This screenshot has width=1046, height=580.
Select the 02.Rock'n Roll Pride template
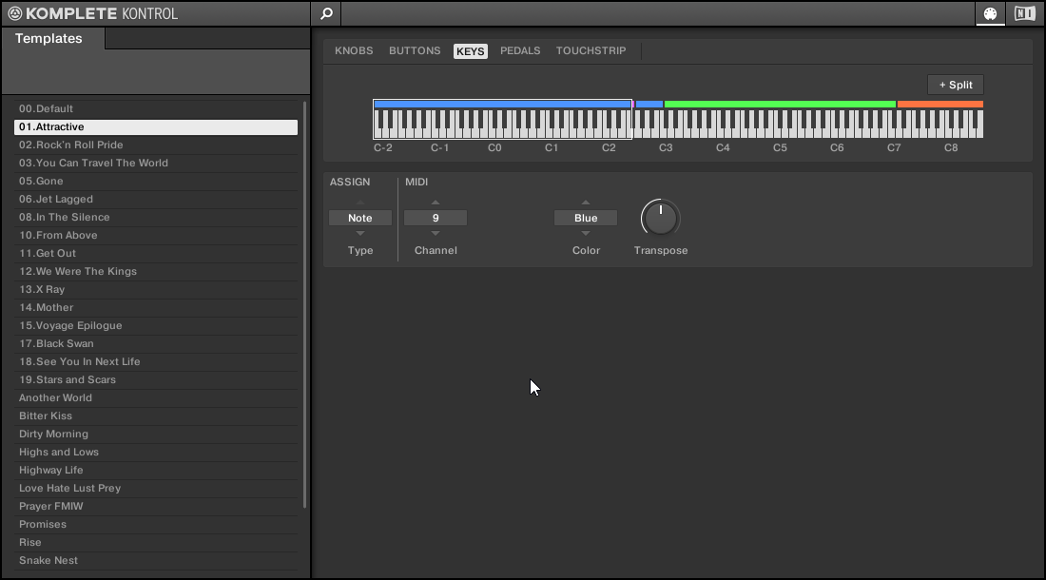(156, 145)
